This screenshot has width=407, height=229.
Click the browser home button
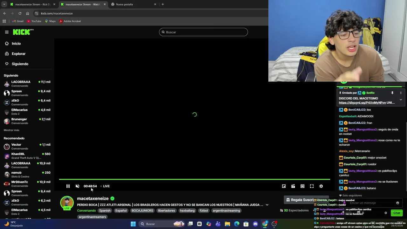click(x=27, y=13)
